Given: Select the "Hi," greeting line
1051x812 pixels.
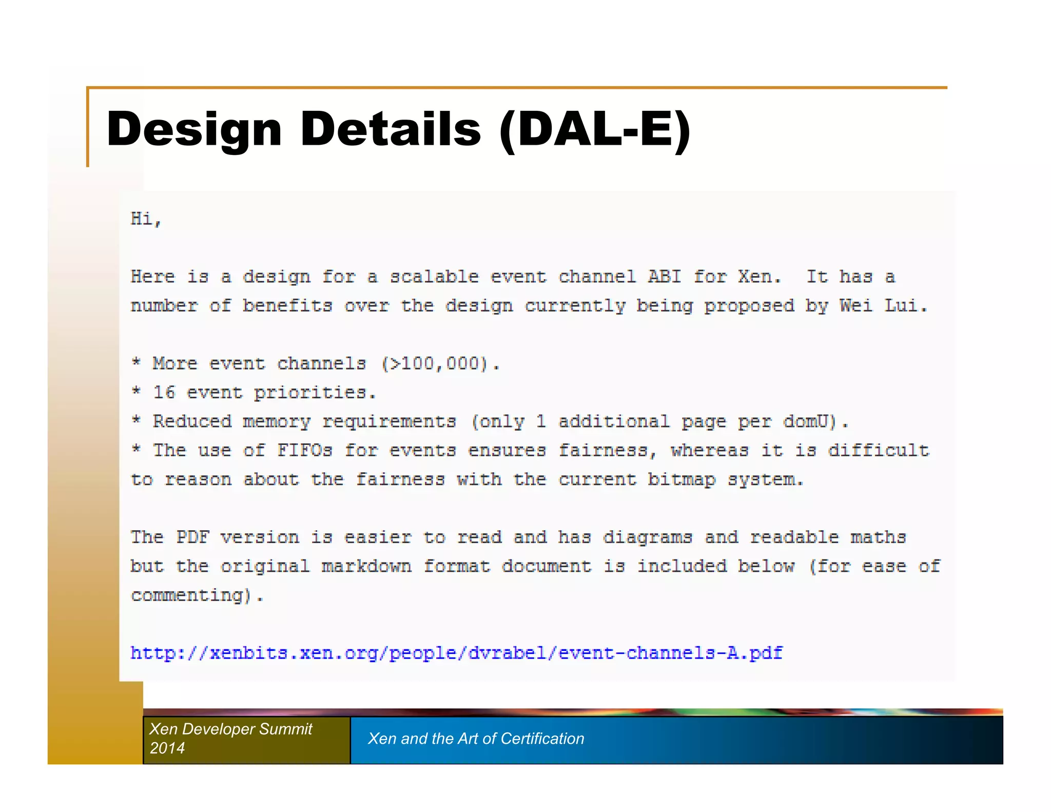Looking at the screenshot, I should pos(146,219).
